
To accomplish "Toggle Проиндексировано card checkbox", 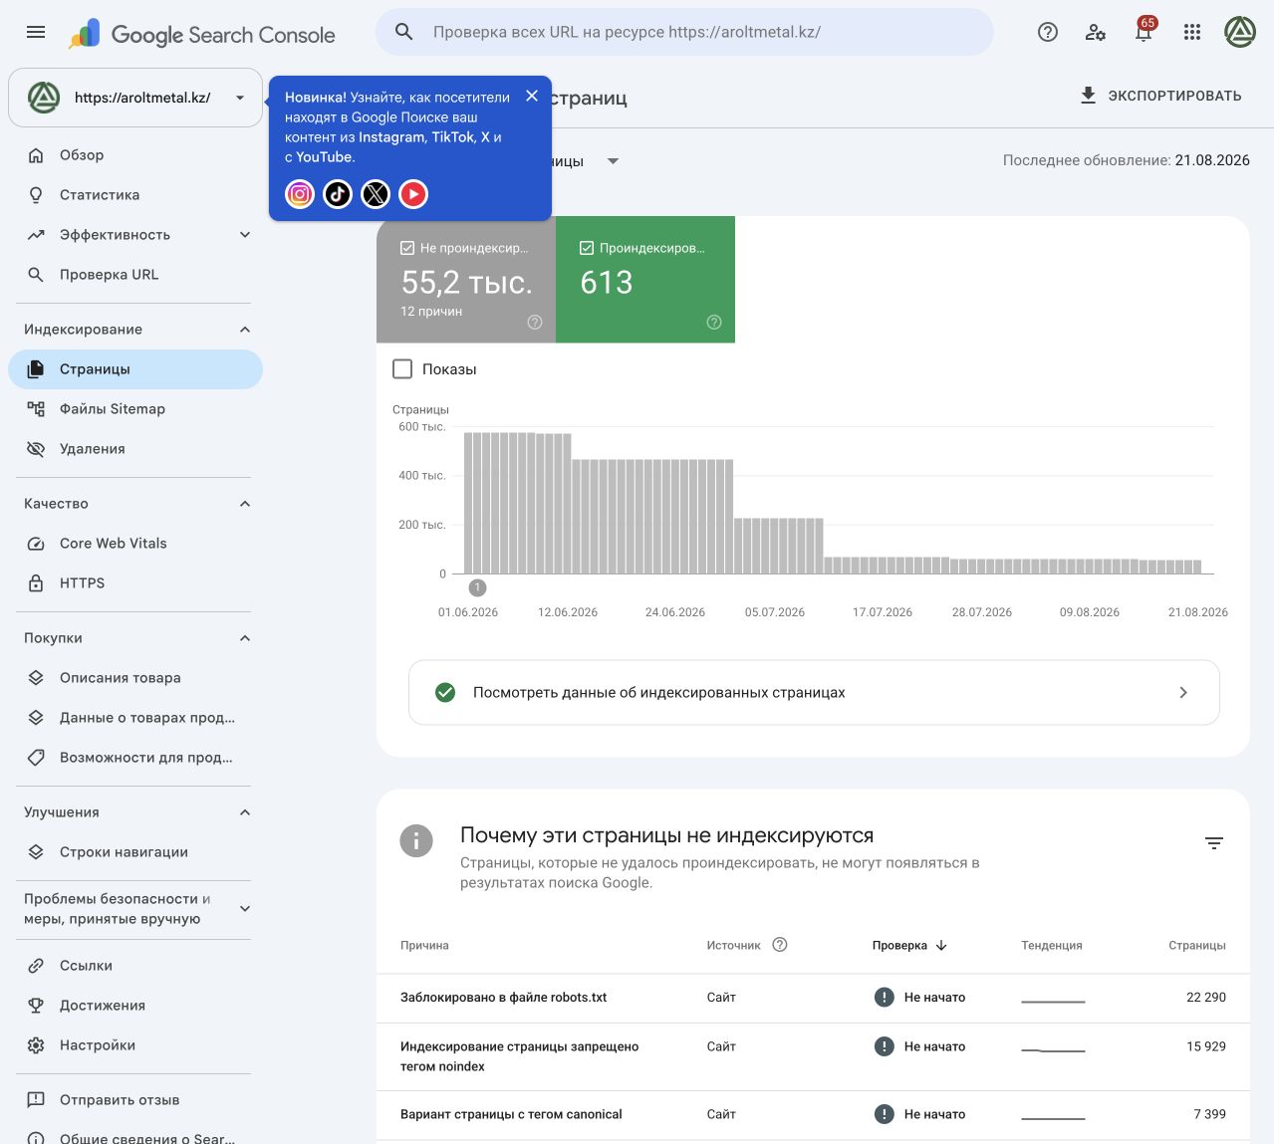I will (587, 248).
